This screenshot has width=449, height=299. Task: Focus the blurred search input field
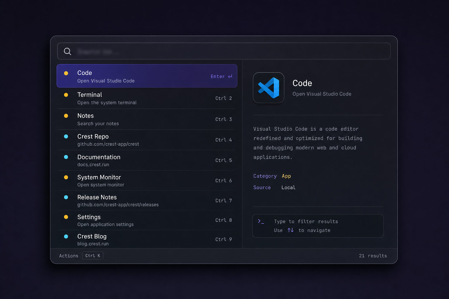224,51
